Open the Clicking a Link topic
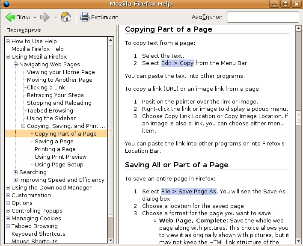Screen dimensions: 303x246 click(x=46, y=88)
